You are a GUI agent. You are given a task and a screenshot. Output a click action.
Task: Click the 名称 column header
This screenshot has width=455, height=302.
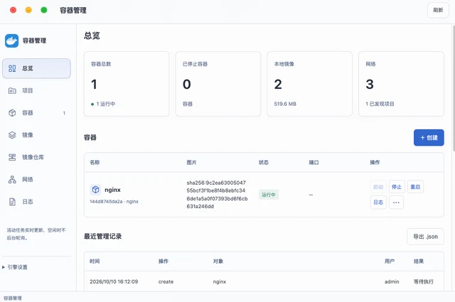(x=95, y=163)
